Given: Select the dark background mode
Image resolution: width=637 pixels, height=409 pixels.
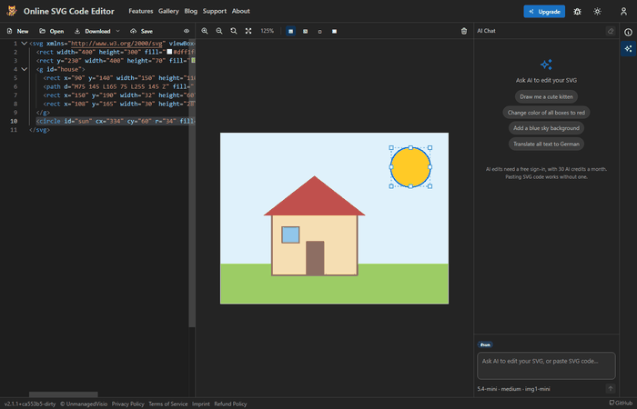Looking at the screenshot, I should coord(319,31).
